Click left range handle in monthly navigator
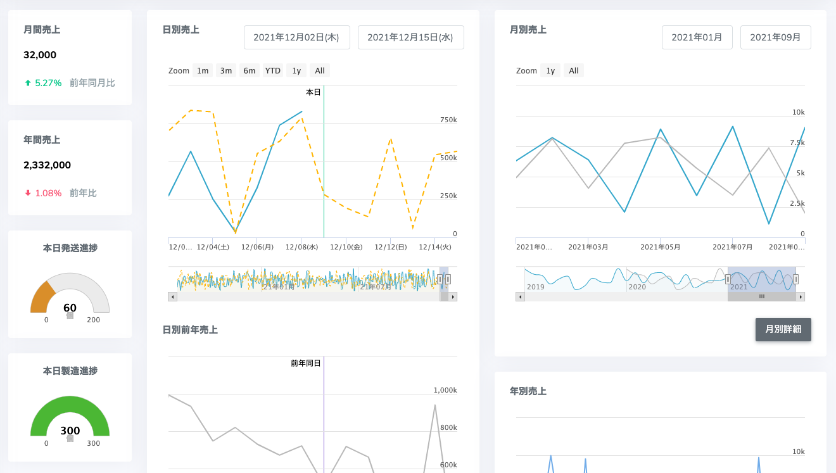The height and width of the screenshot is (473, 836). click(x=728, y=279)
